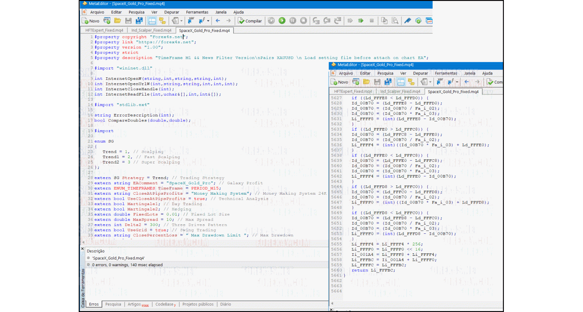
Task: Click the Compilar button in main toolbar
Action: [x=250, y=21]
